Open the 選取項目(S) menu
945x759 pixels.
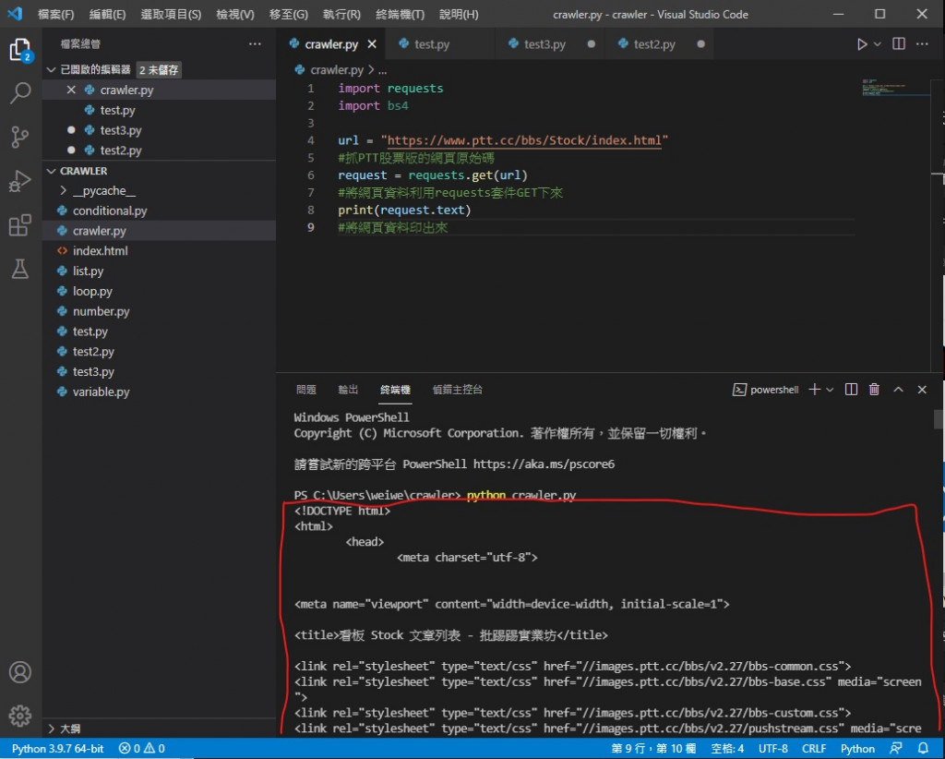(x=171, y=14)
